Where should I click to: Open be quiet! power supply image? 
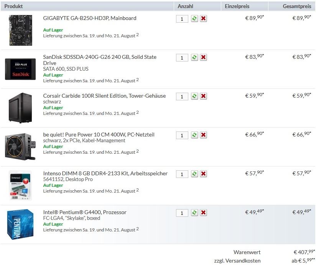tap(20, 146)
